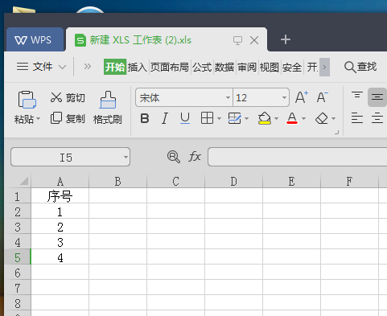The width and height of the screenshot is (387, 316).
Task: Click the 查找 search button
Action: tap(360, 67)
